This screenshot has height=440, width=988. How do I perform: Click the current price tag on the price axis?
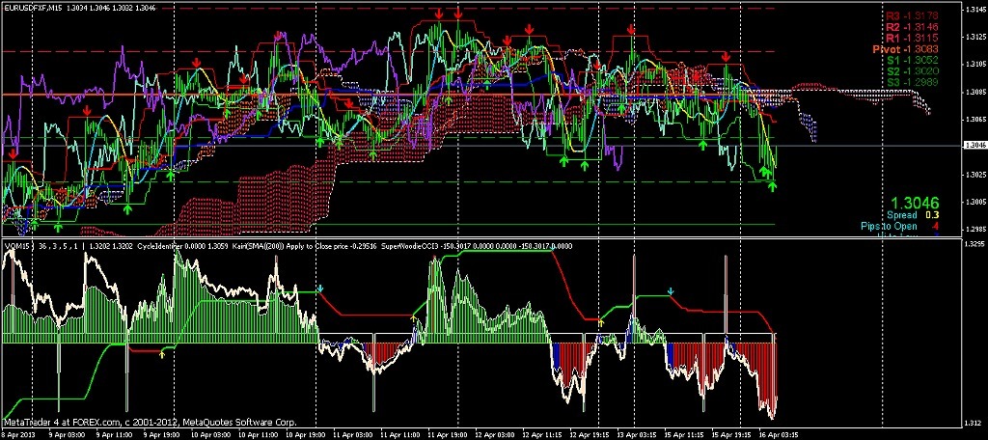click(974, 145)
